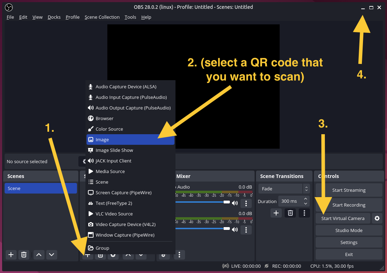Image resolution: width=387 pixels, height=273 pixels.
Task: Remove the selected scene using trash icon
Action: (24, 255)
